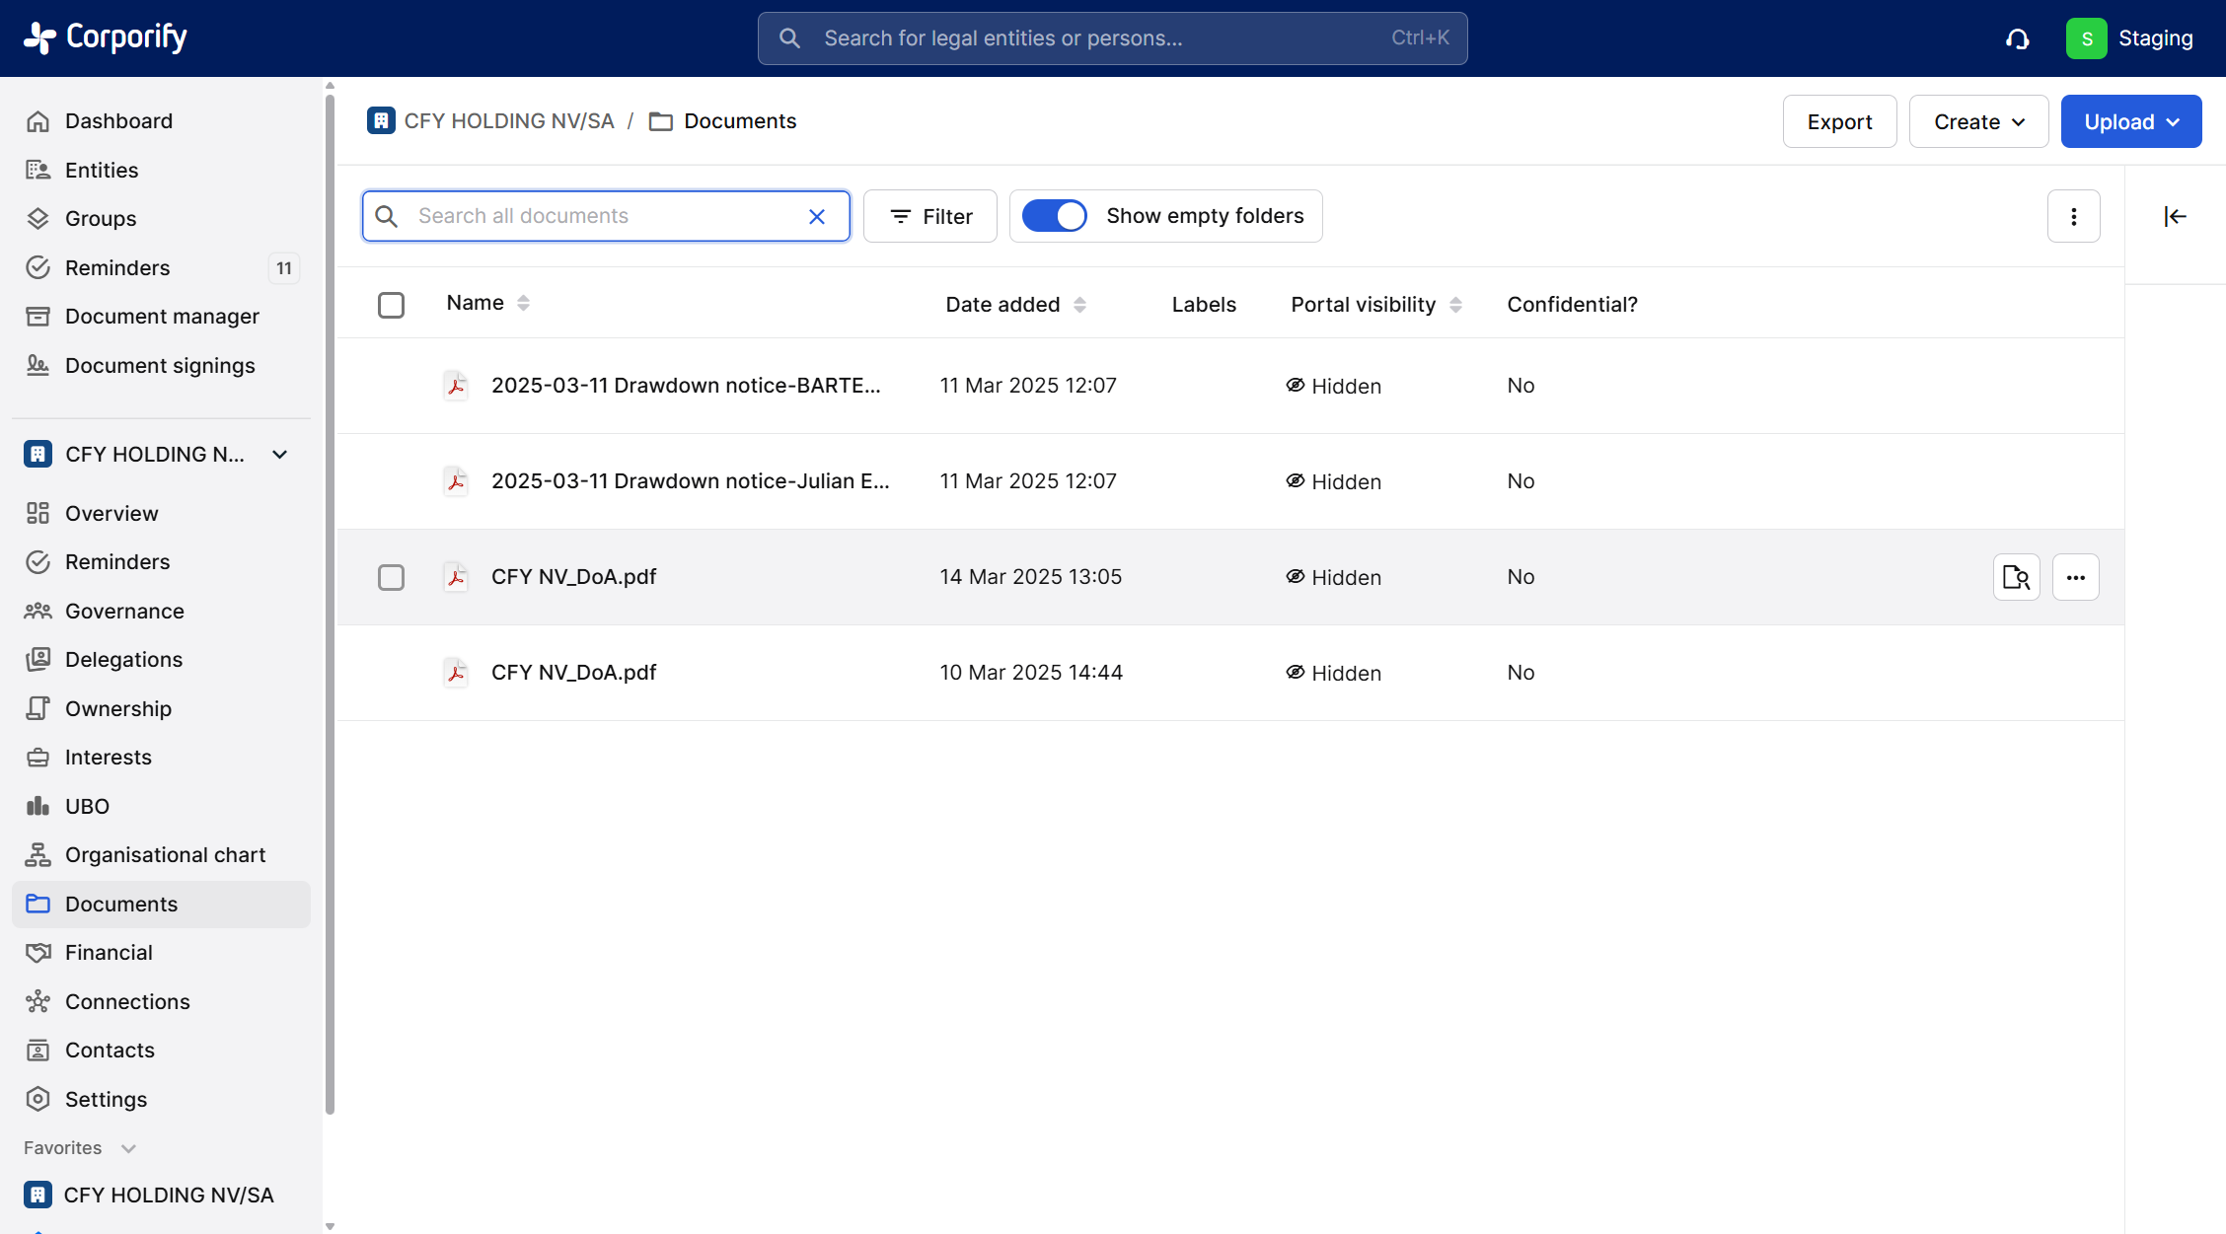Clear the document search field
This screenshot has height=1234, width=2226.
click(816, 216)
